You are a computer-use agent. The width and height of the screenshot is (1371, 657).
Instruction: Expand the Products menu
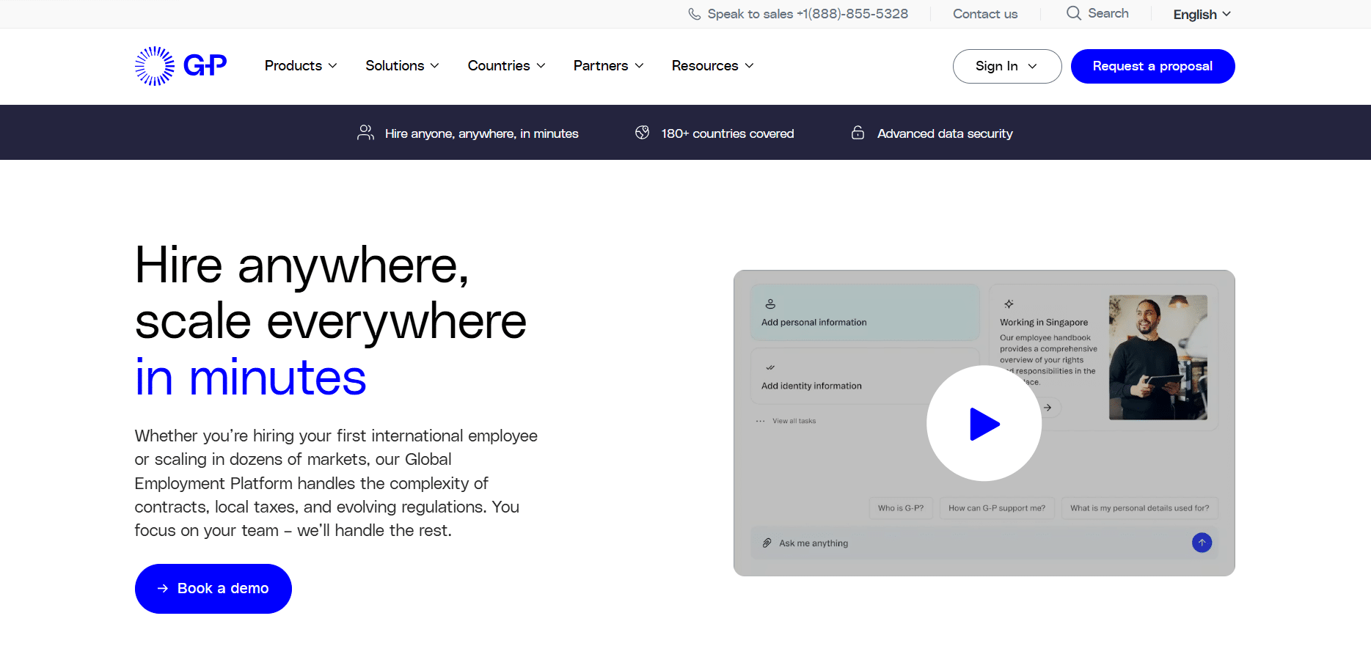[301, 66]
